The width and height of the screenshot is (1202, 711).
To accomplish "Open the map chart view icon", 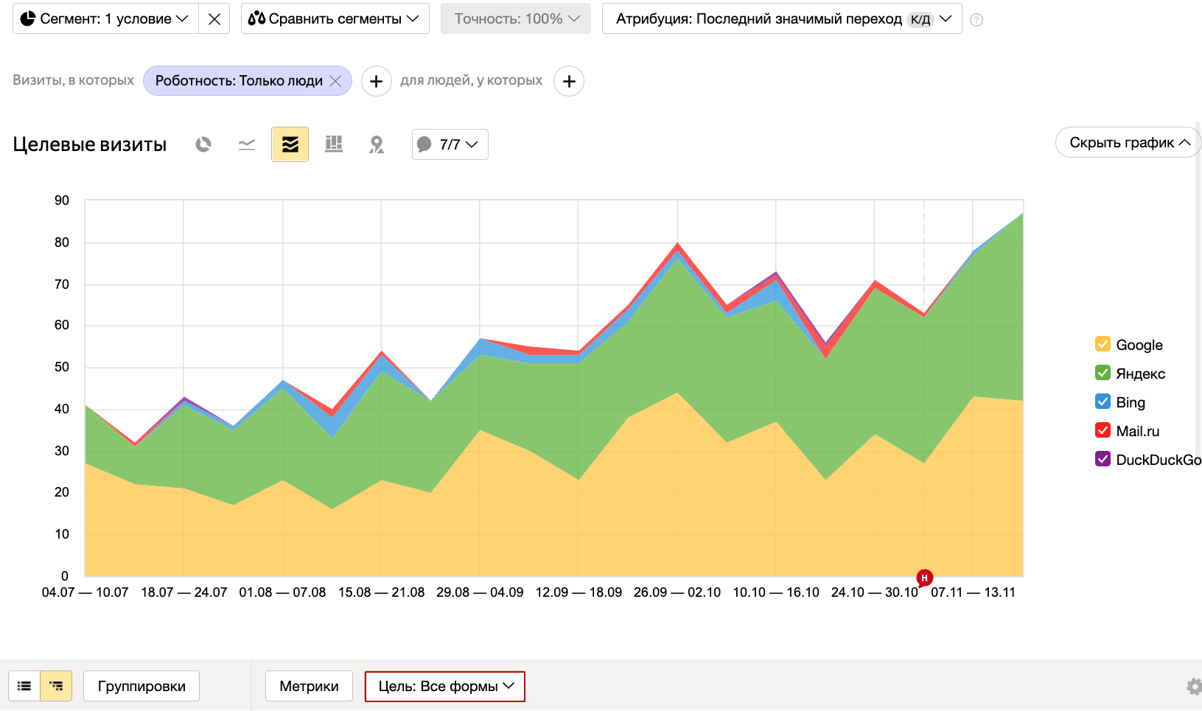I will pos(377,144).
